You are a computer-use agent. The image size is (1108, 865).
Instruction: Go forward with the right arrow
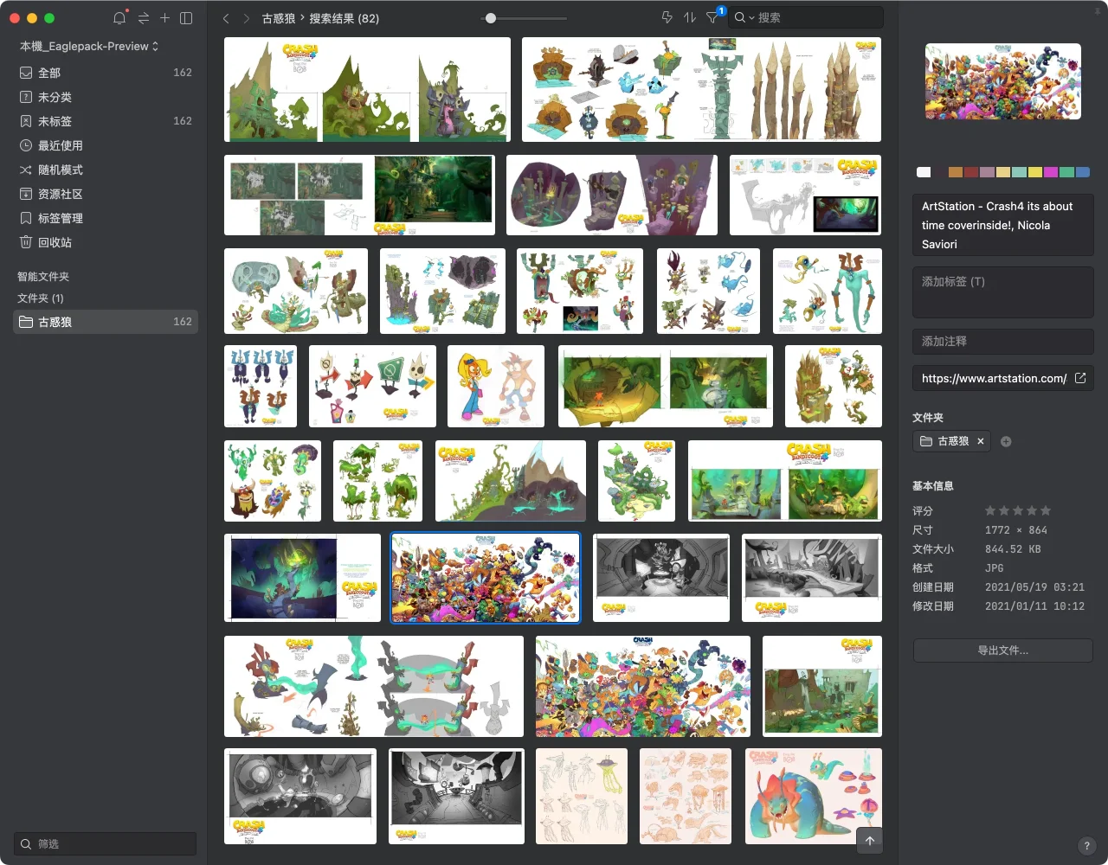(247, 18)
